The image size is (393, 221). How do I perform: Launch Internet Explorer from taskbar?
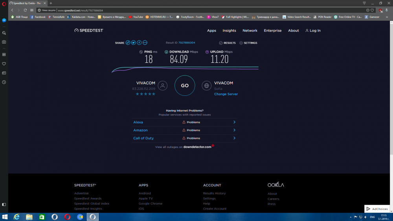[x=17, y=217]
